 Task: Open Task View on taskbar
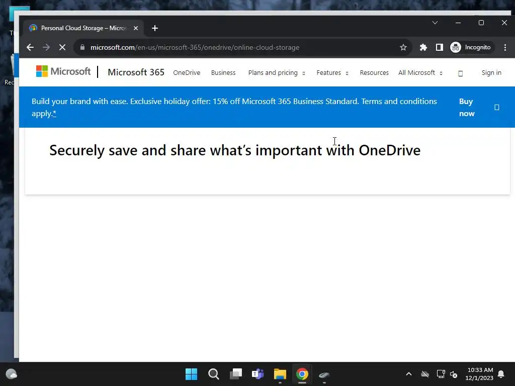[x=236, y=374]
